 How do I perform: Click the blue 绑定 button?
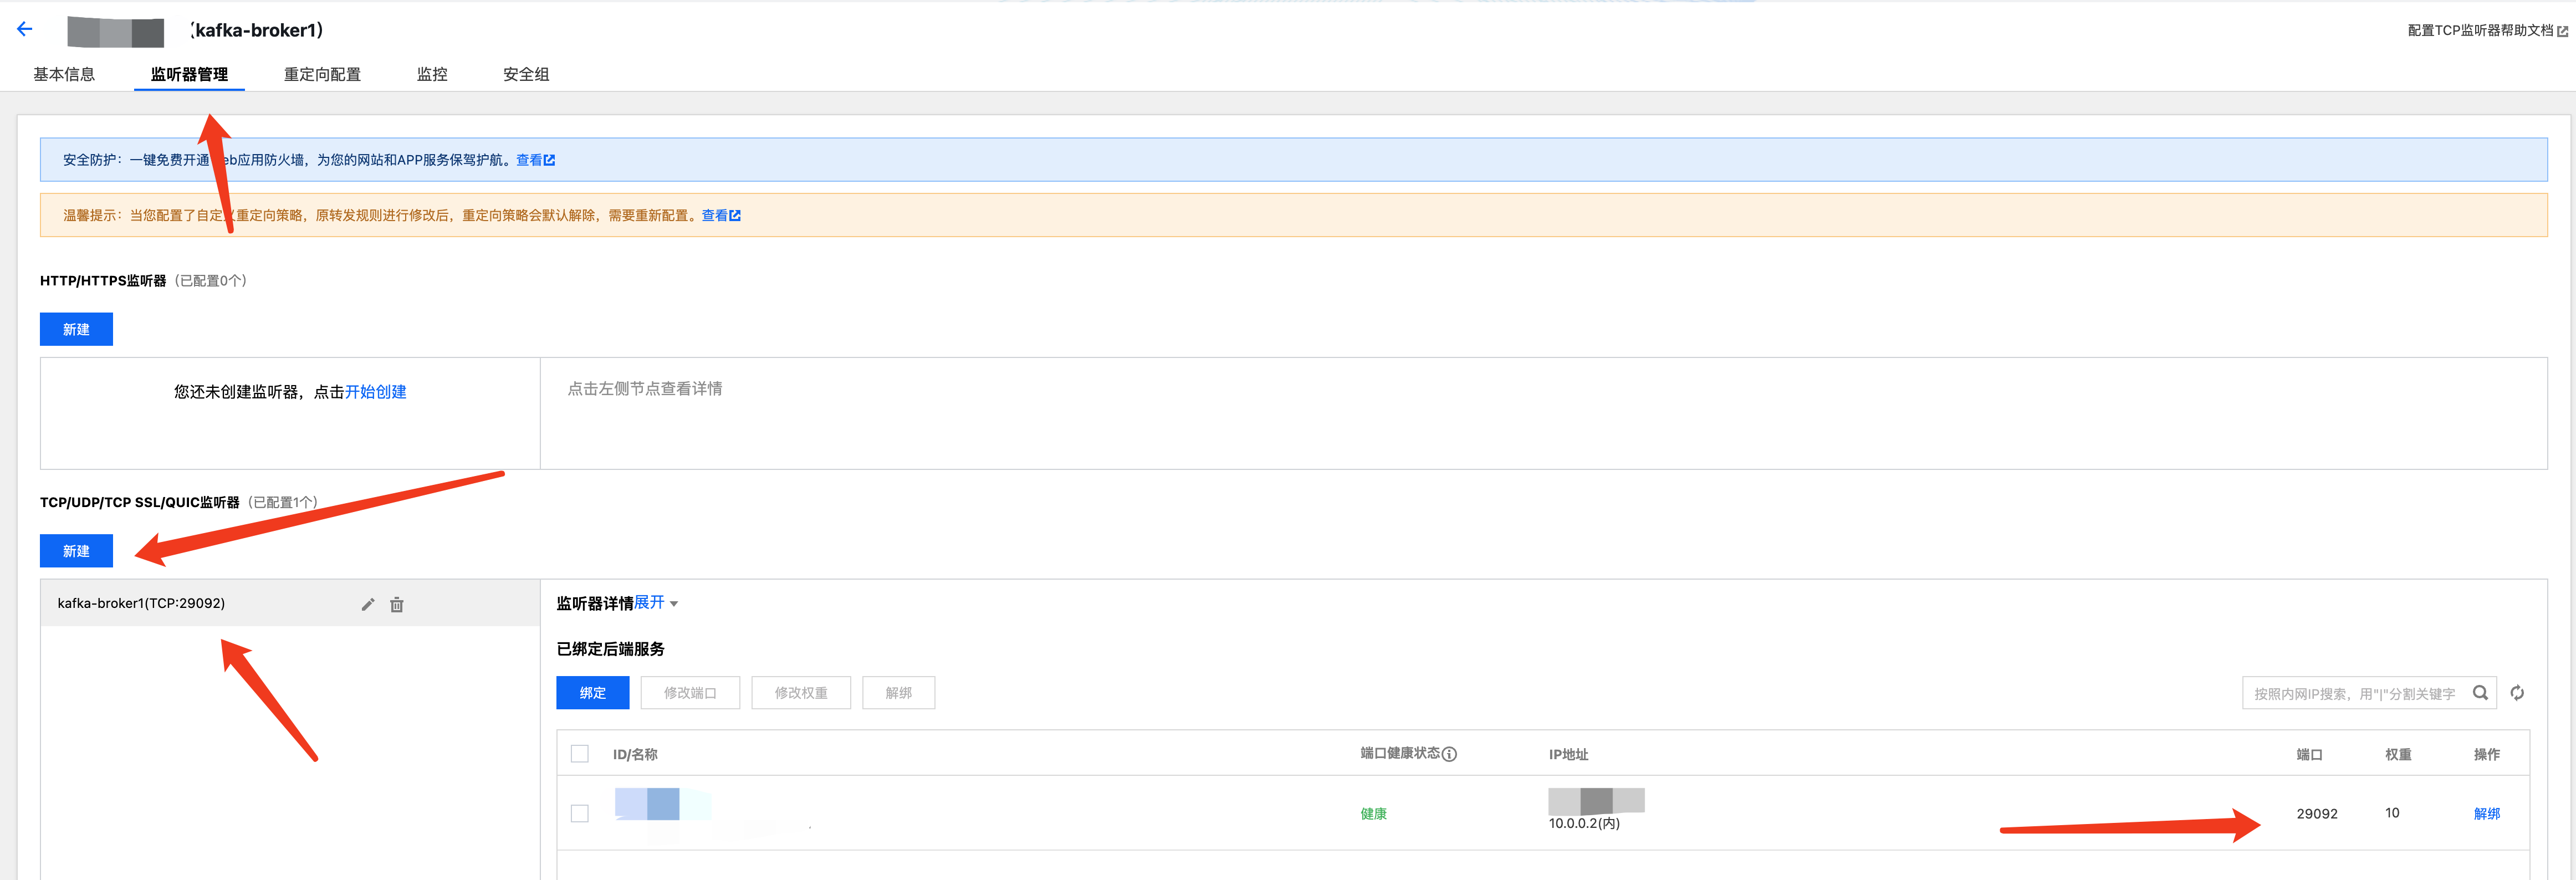(x=592, y=693)
